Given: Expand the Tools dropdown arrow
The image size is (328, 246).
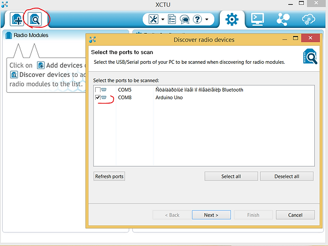Looking at the screenshot, I should click(x=163, y=20).
